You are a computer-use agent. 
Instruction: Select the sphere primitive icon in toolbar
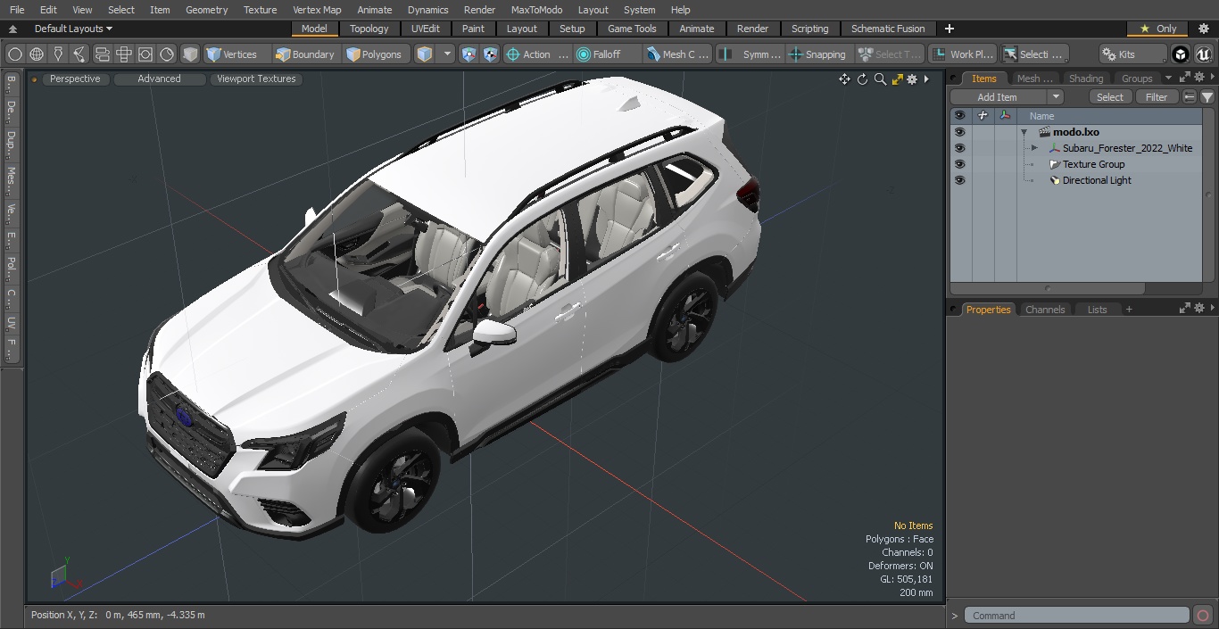pyautogui.click(x=15, y=54)
